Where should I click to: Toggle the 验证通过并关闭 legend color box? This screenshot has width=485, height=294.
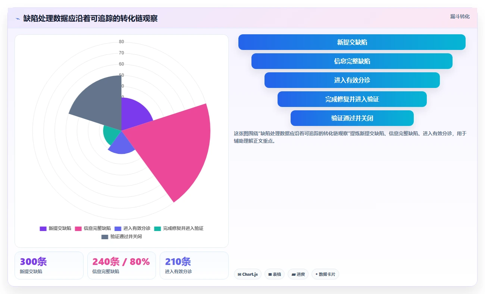pyautogui.click(x=104, y=237)
